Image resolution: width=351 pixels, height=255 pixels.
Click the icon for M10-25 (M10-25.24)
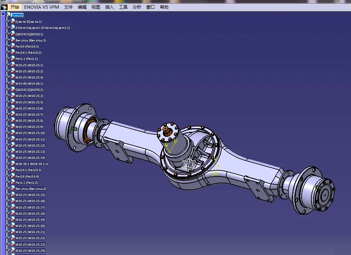13,250
